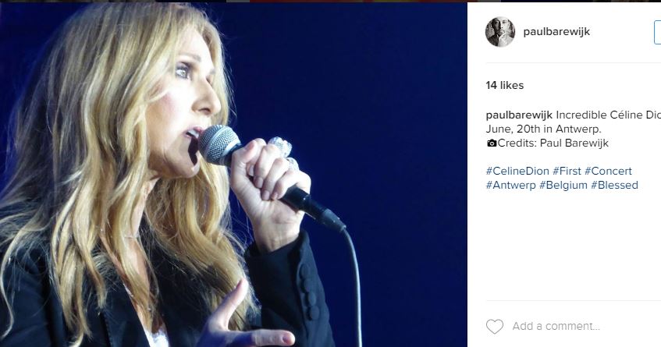
Task: Open the #CelineDion hashtag
Action: (x=517, y=171)
